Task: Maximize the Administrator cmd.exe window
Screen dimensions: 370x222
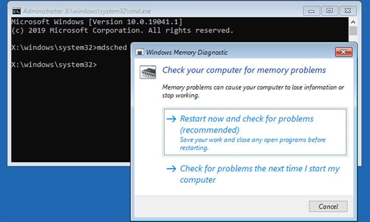Action: [329, 11]
